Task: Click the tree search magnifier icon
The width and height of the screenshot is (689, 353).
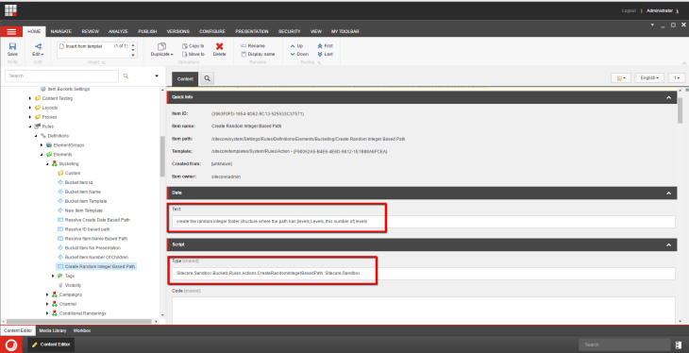Action: coord(126,76)
